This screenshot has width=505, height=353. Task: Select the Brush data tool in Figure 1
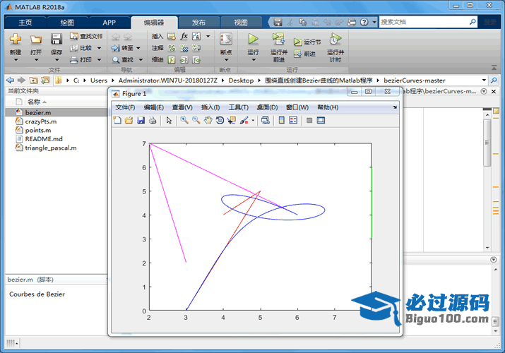[x=244, y=120]
